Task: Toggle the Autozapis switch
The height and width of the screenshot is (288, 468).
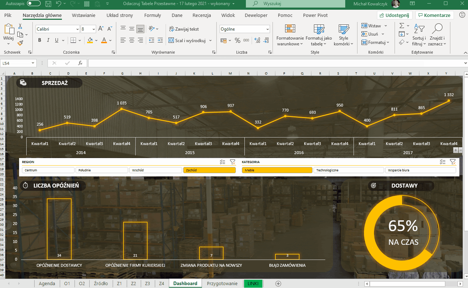Action: tap(34, 4)
